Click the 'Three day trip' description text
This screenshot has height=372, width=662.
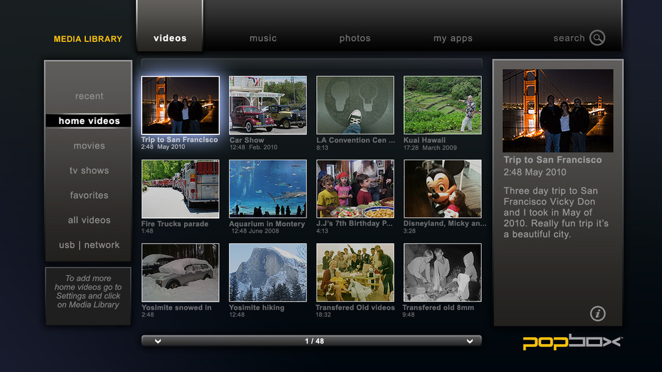pyautogui.click(x=555, y=212)
